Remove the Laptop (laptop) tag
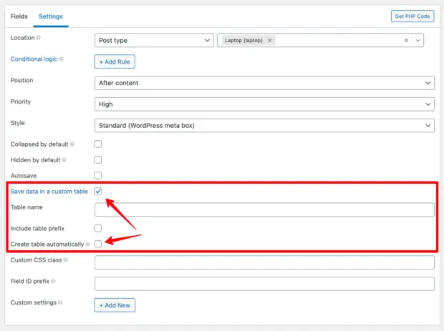The height and width of the screenshot is (331, 444). (x=270, y=40)
